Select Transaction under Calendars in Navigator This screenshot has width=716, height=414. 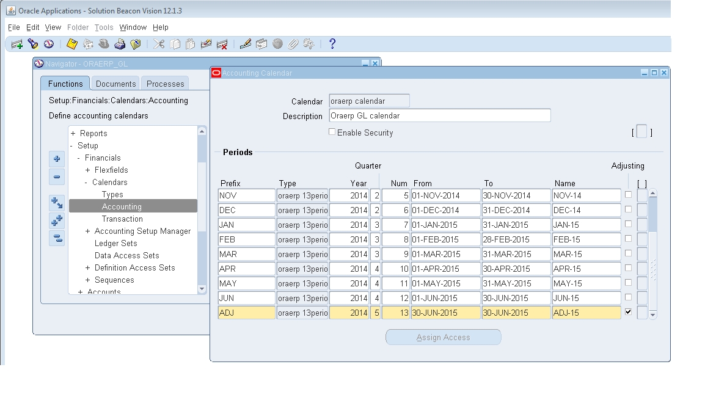pos(122,219)
